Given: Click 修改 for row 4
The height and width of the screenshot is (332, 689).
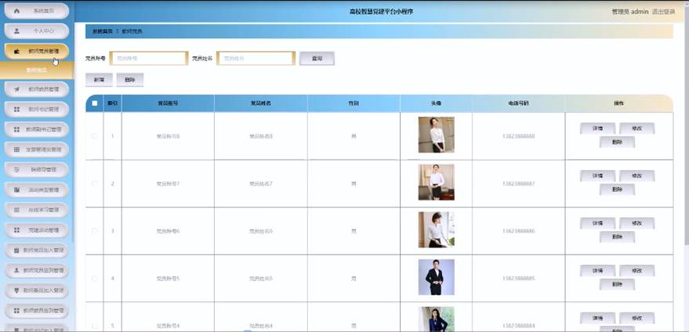Looking at the screenshot, I should click(636, 270).
